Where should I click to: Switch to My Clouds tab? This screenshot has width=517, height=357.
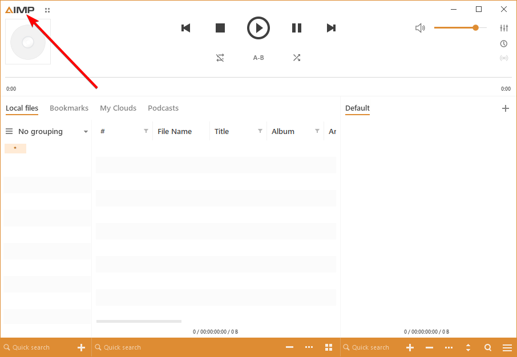coord(118,108)
